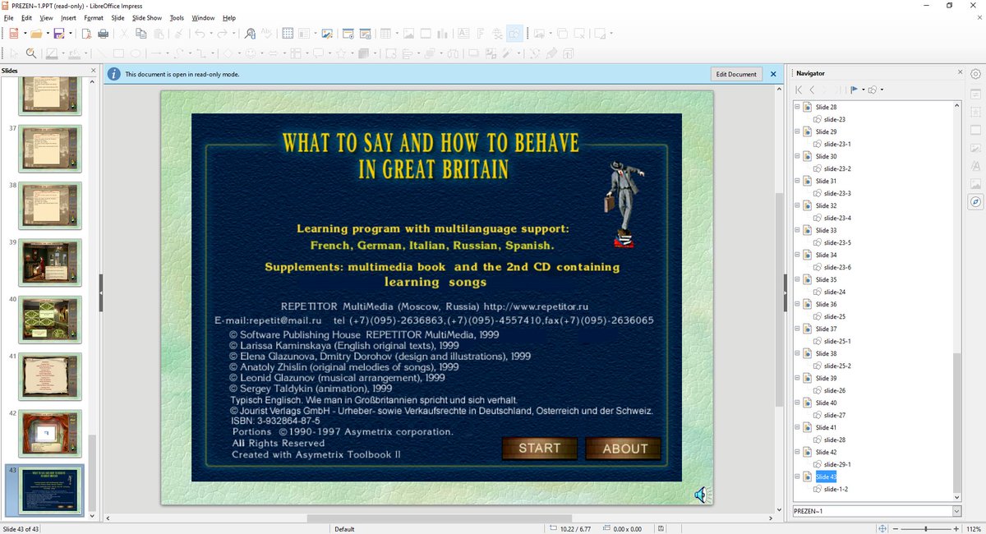The height and width of the screenshot is (534, 986).
Task: Click the zoom out minus button
Action: tap(895, 529)
